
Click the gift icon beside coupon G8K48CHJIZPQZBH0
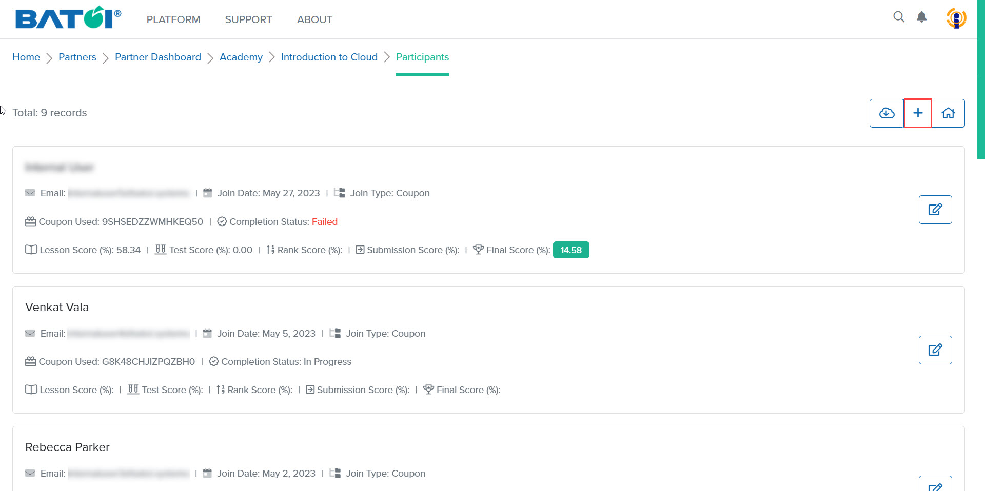[x=31, y=361]
